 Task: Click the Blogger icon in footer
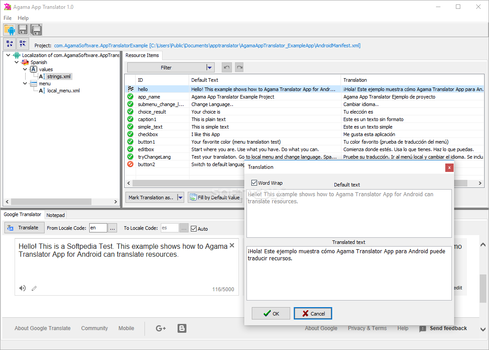coord(182,328)
